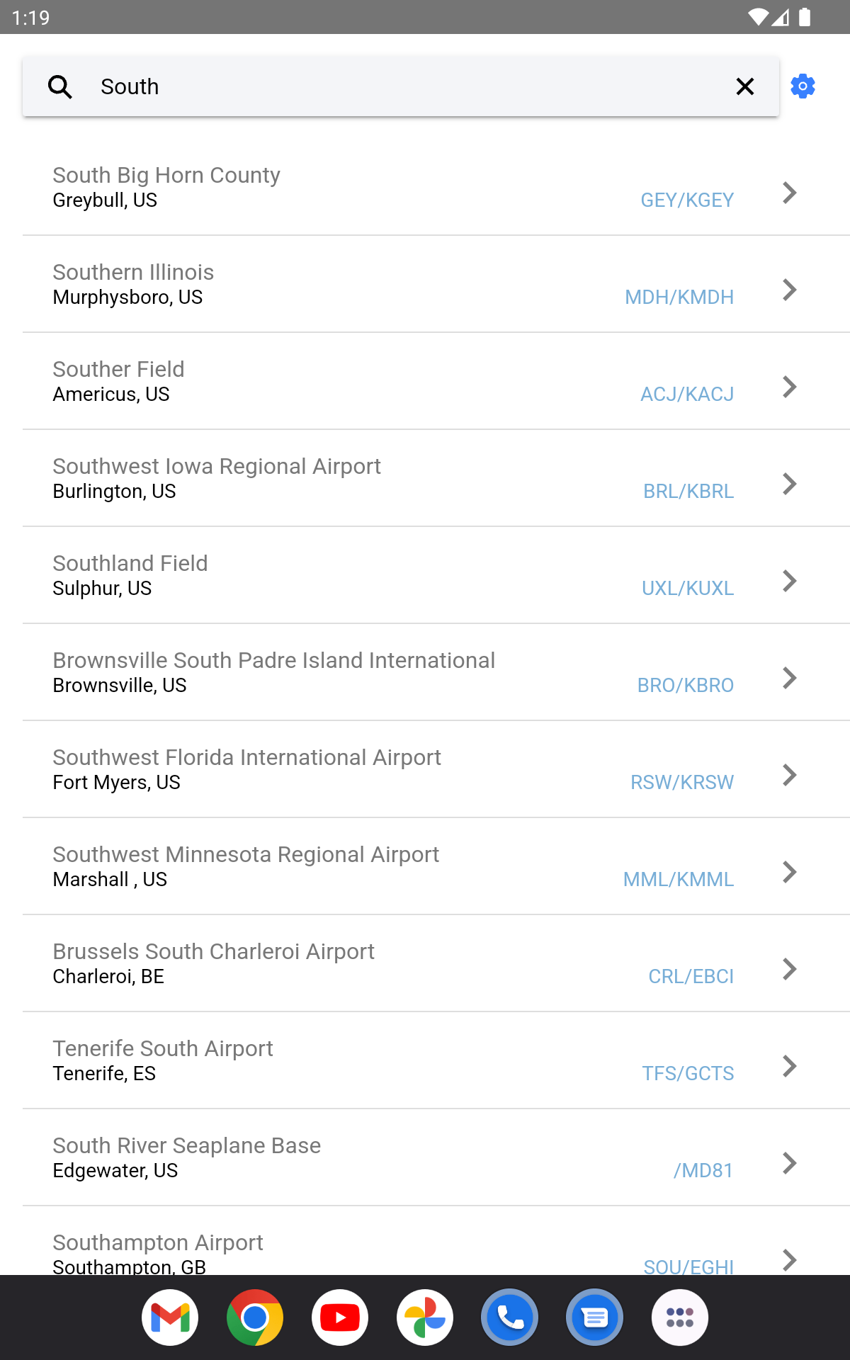Open the Tenerife South Airport result
The image size is (850, 1360).
436,1060
